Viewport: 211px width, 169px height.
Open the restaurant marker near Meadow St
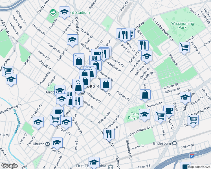(x=78, y=102)
